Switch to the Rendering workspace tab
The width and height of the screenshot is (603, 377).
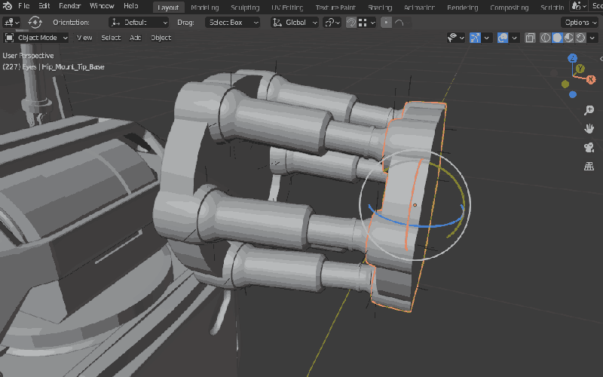tap(463, 8)
